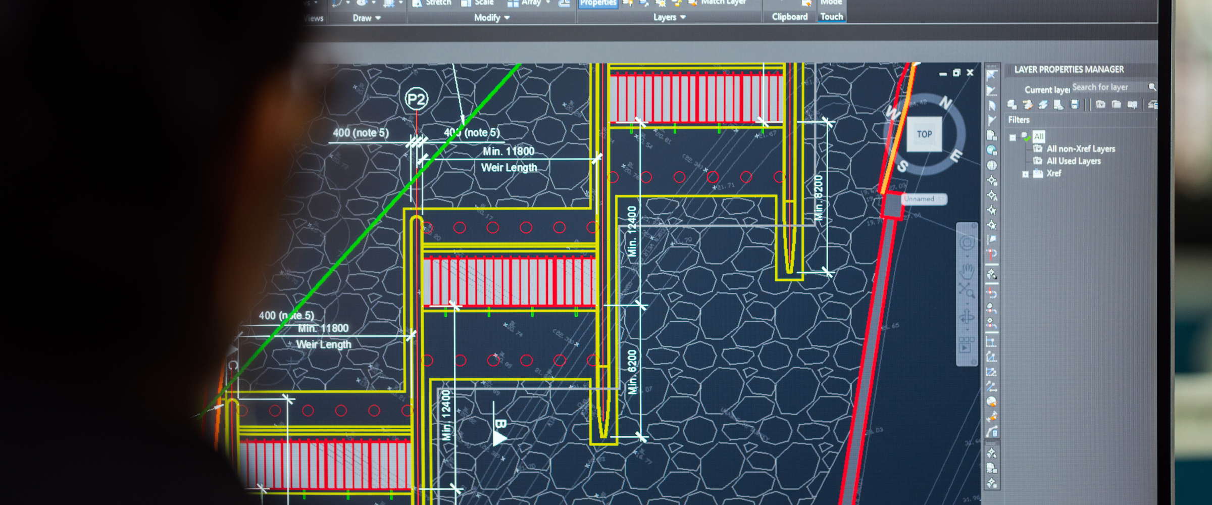
Task: Click the N compass direction on ViewCube
Action: coord(945,103)
